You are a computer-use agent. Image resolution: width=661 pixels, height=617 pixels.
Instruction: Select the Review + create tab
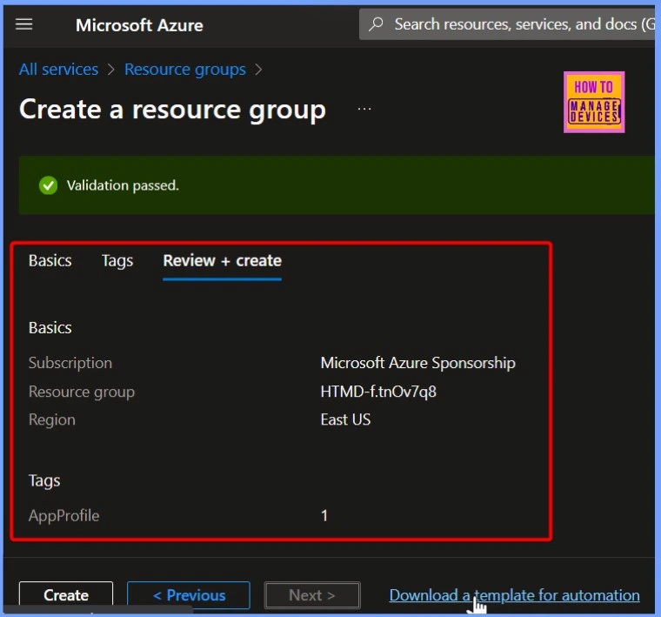tap(222, 260)
